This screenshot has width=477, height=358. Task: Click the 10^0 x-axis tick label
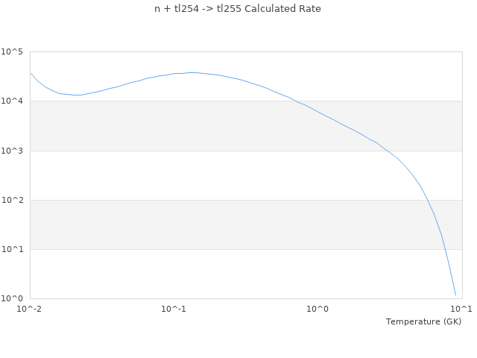pyautogui.click(x=318, y=309)
